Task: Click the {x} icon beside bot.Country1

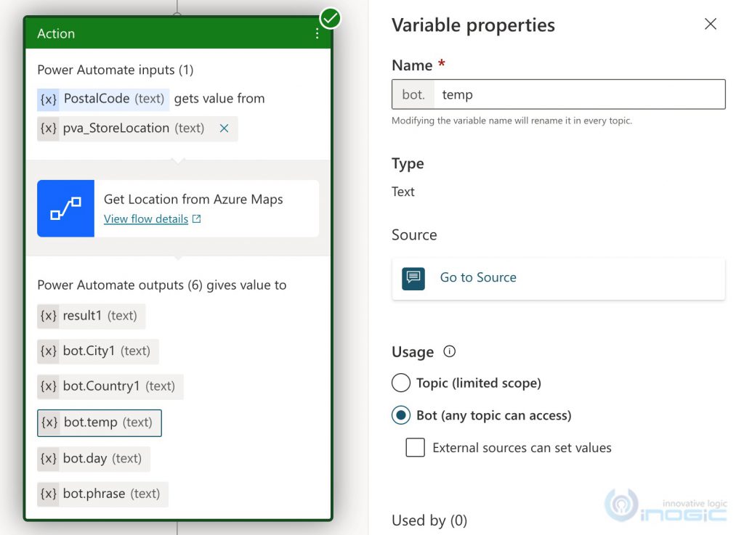Action: pyautogui.click(x=48, y=387)
